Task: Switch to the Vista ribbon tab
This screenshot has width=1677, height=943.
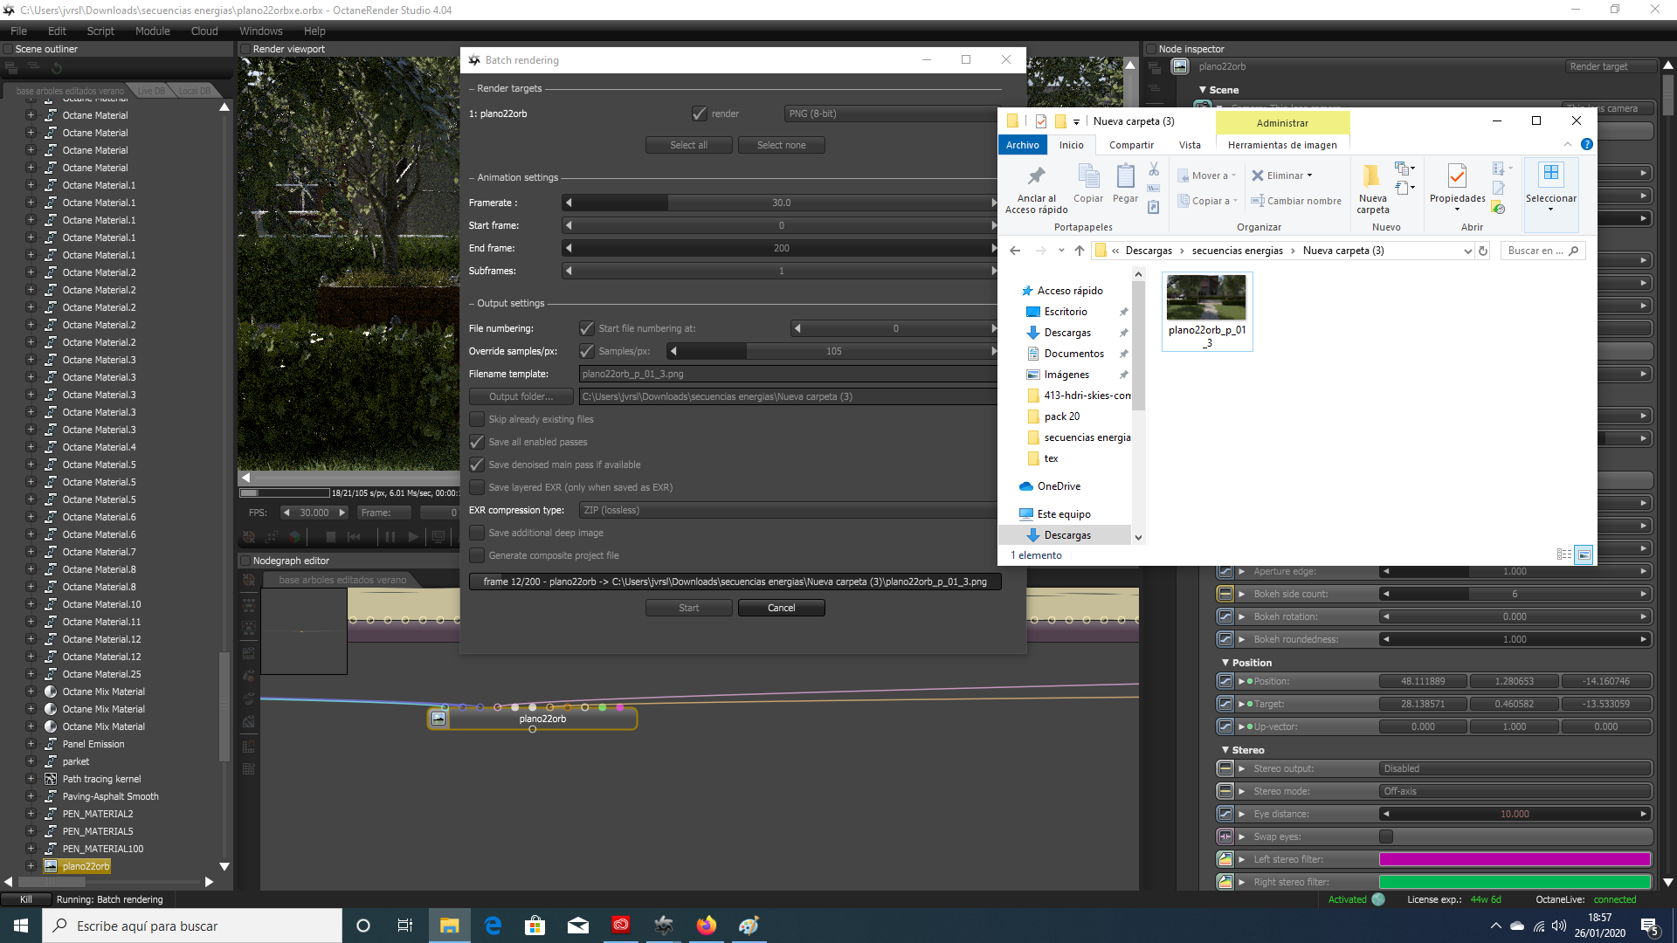Action: point(1190,145)
